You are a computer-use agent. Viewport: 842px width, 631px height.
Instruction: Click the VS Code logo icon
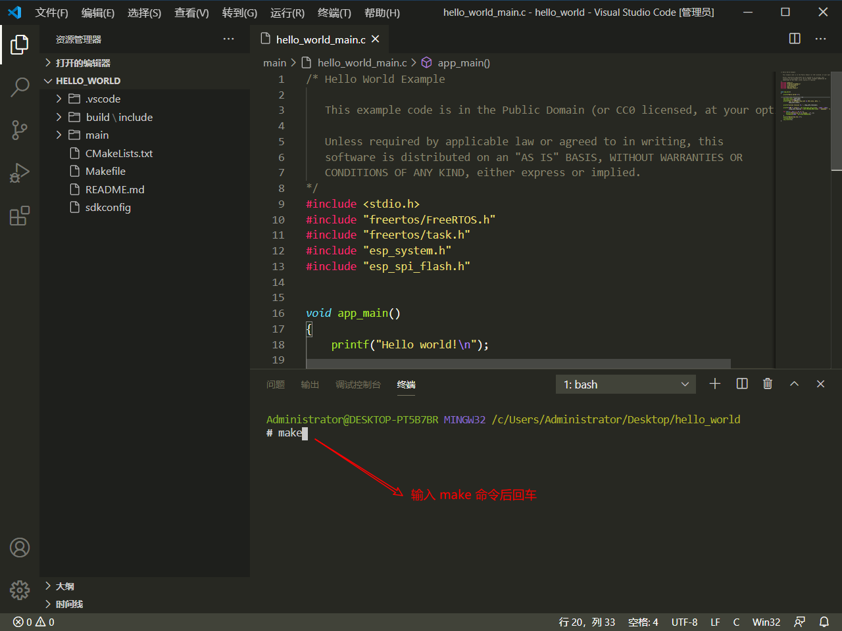pos(14,12)
